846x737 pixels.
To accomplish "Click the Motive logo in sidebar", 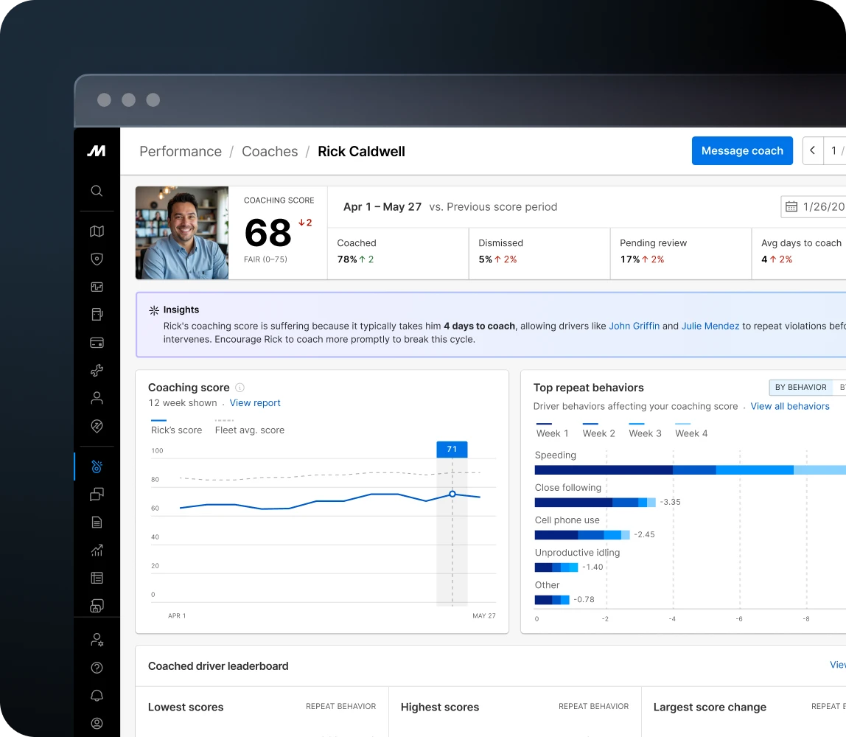I will (97, 151).
